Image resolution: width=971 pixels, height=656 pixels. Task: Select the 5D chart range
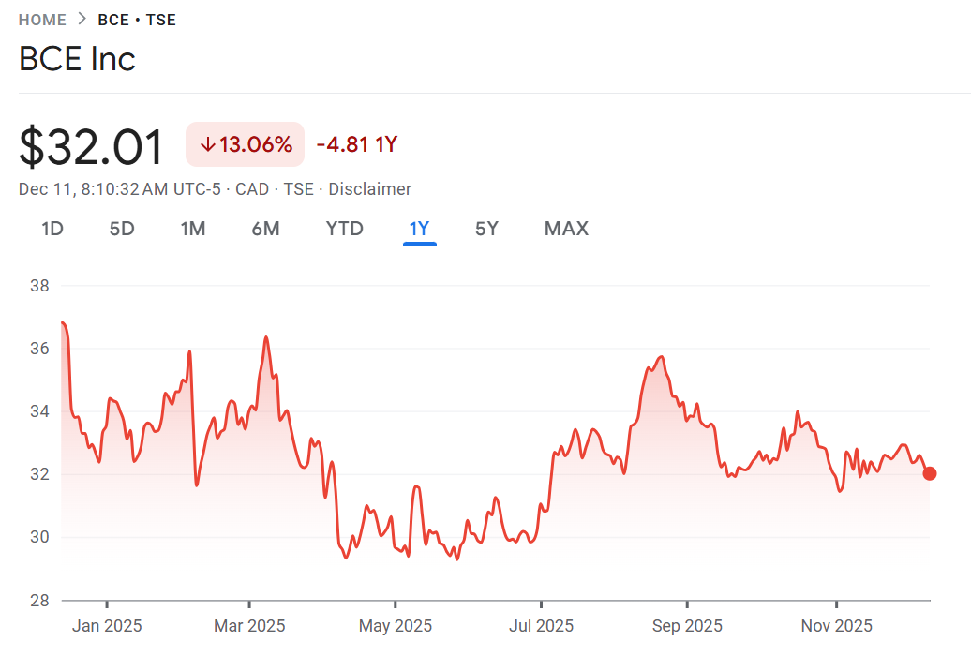(x=122, y=229)
